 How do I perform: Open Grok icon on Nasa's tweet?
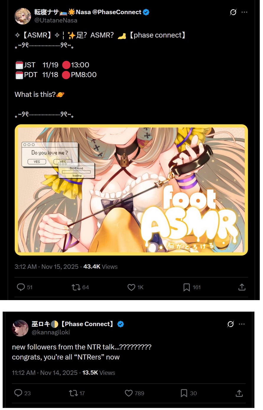[233, 12]
